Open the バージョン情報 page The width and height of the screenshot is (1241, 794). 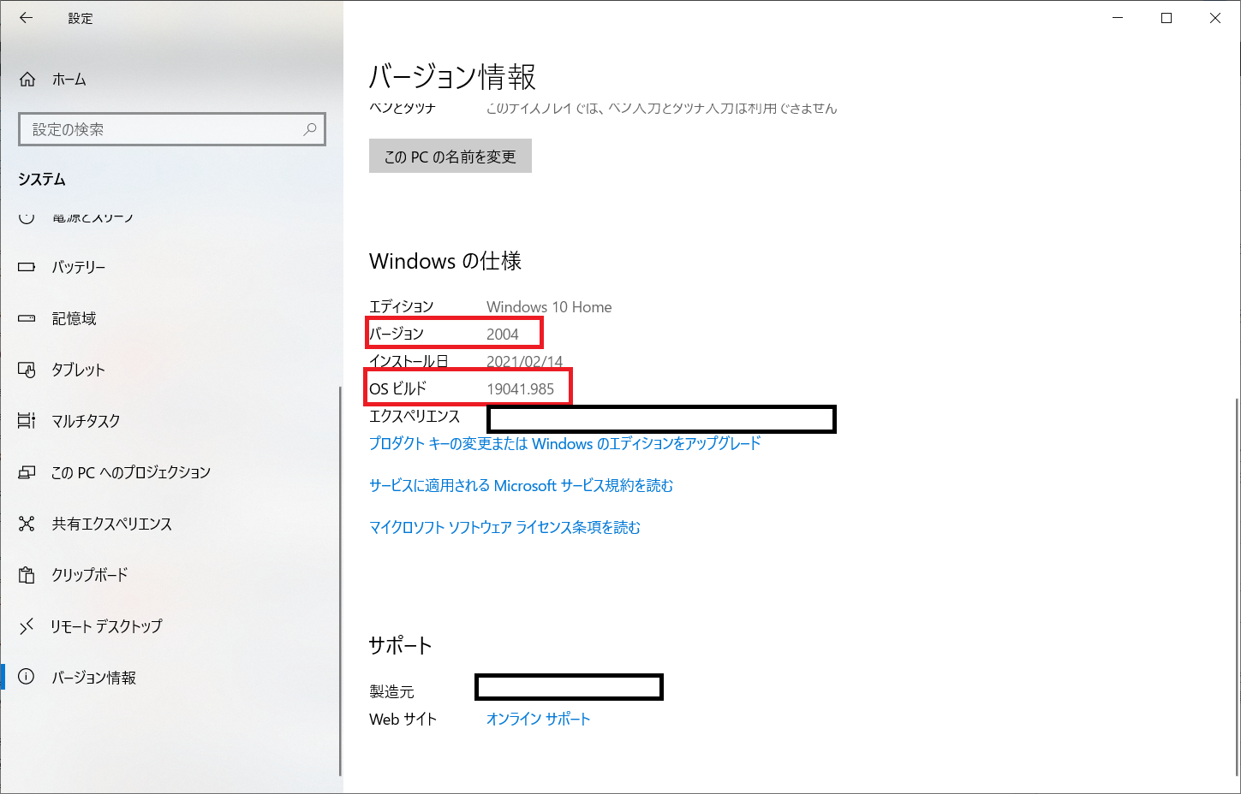pos(171,678)
